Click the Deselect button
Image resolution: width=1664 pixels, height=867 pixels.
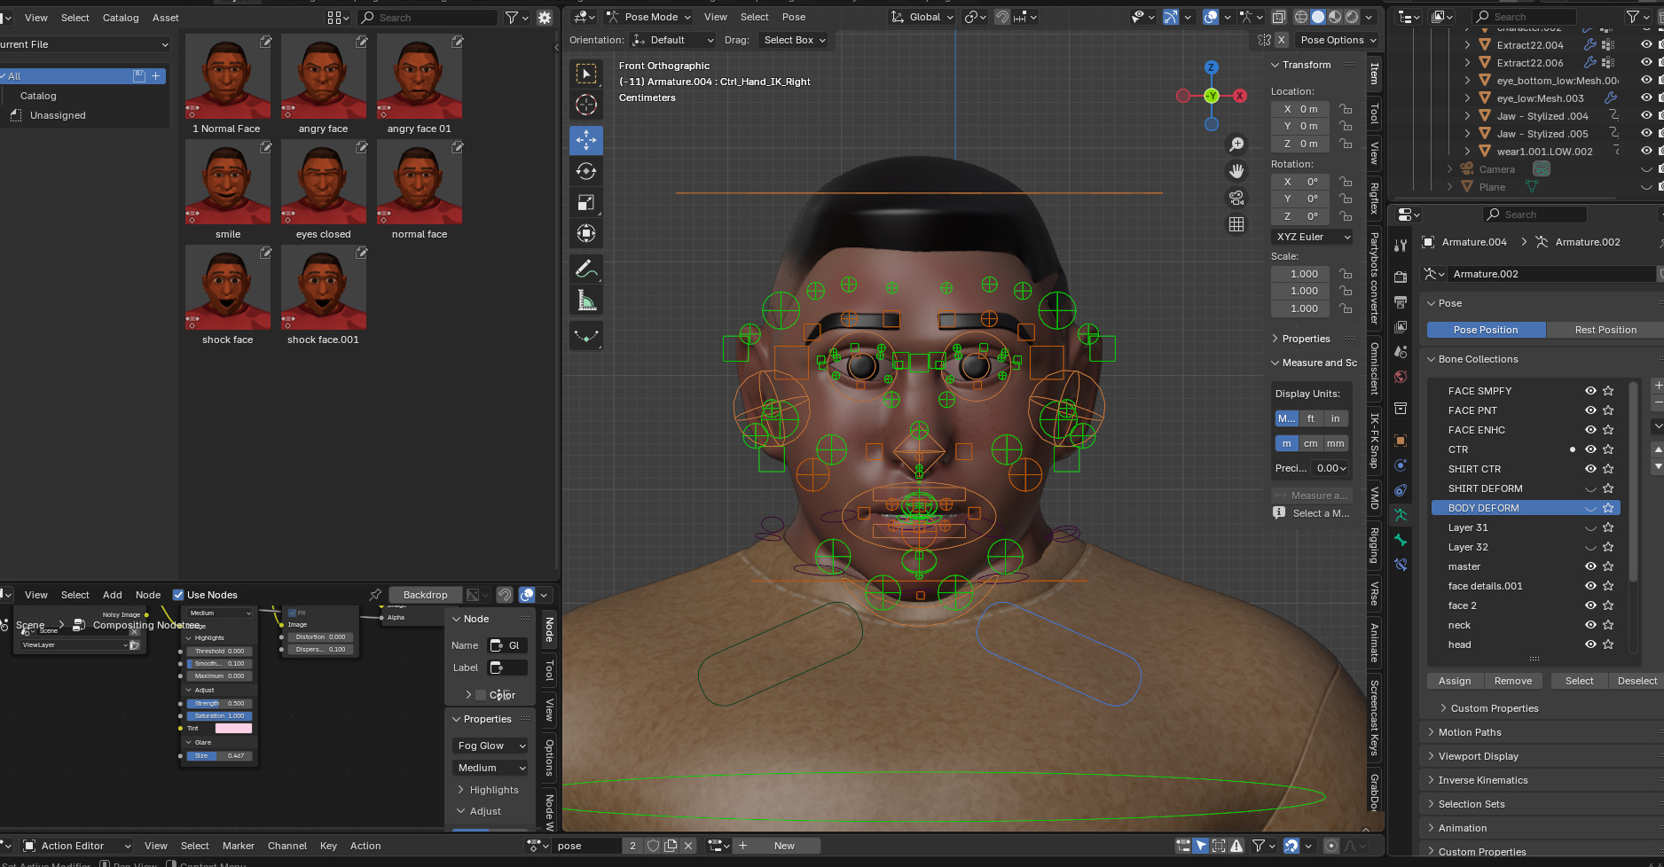click(1637, 681)
